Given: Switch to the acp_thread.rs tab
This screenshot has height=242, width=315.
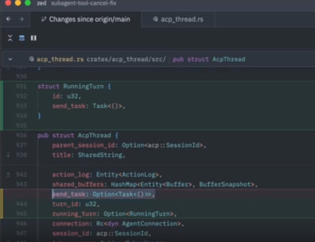Looking at the screenshot, I should coord(178,19).
